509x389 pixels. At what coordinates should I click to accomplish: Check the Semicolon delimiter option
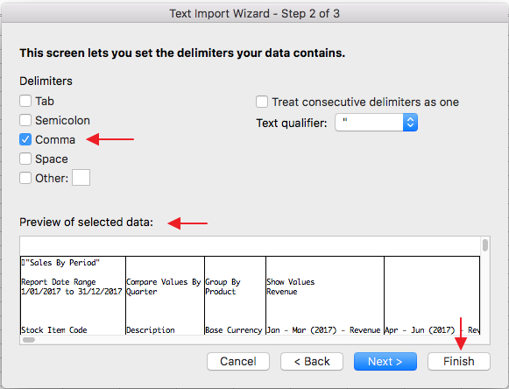click(x=25, y=120)
